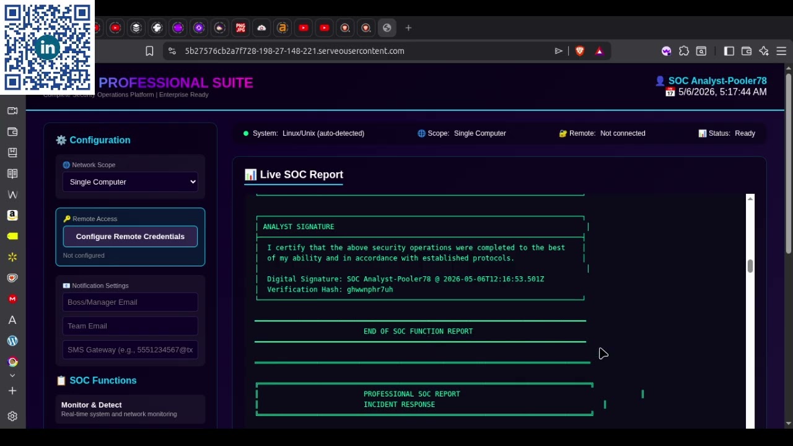The height and width of the screenshot is (446, 793).
Task: Open Brave Wallet icon in toolbar
Action: tap(747, 51)
